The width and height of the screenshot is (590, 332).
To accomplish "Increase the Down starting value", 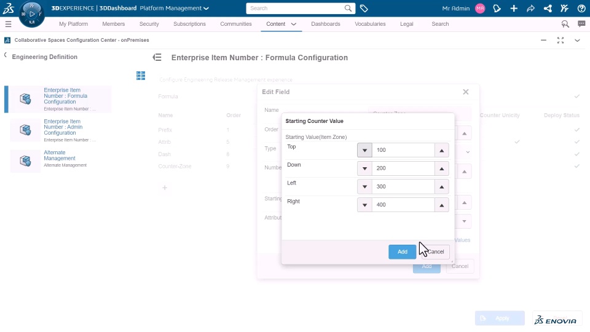I will [442, 168].
